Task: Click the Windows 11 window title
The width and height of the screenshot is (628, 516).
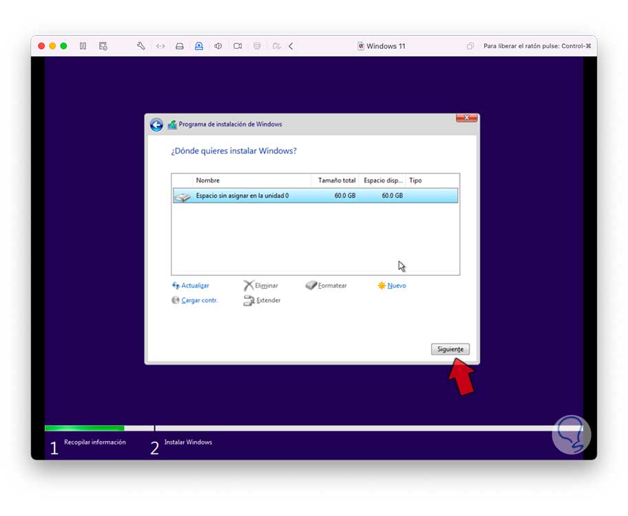Action: coord(386,46)
